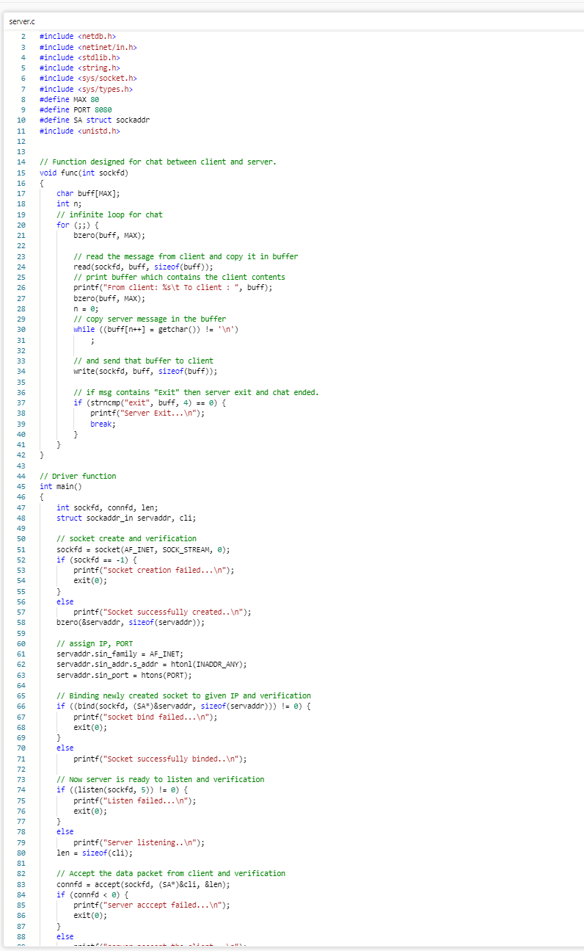The height and width of the screenshot is (951, 584).
Task: Click the '#include <sys/types.h>' line
Action: (x=86, y=89)
